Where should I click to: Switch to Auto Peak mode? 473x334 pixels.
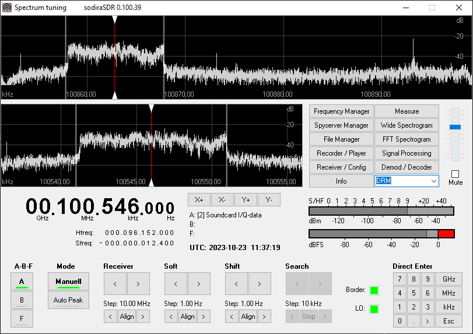pos(68,300)
